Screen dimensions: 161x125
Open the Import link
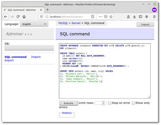(x=36, y=57)
